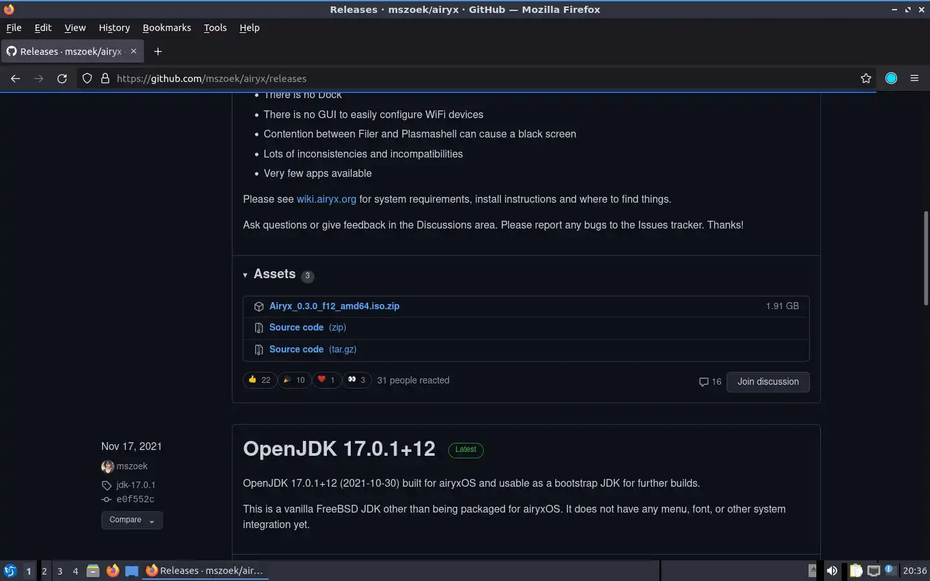Open the Help menu
930x581 pixels.
pos(249,28)
